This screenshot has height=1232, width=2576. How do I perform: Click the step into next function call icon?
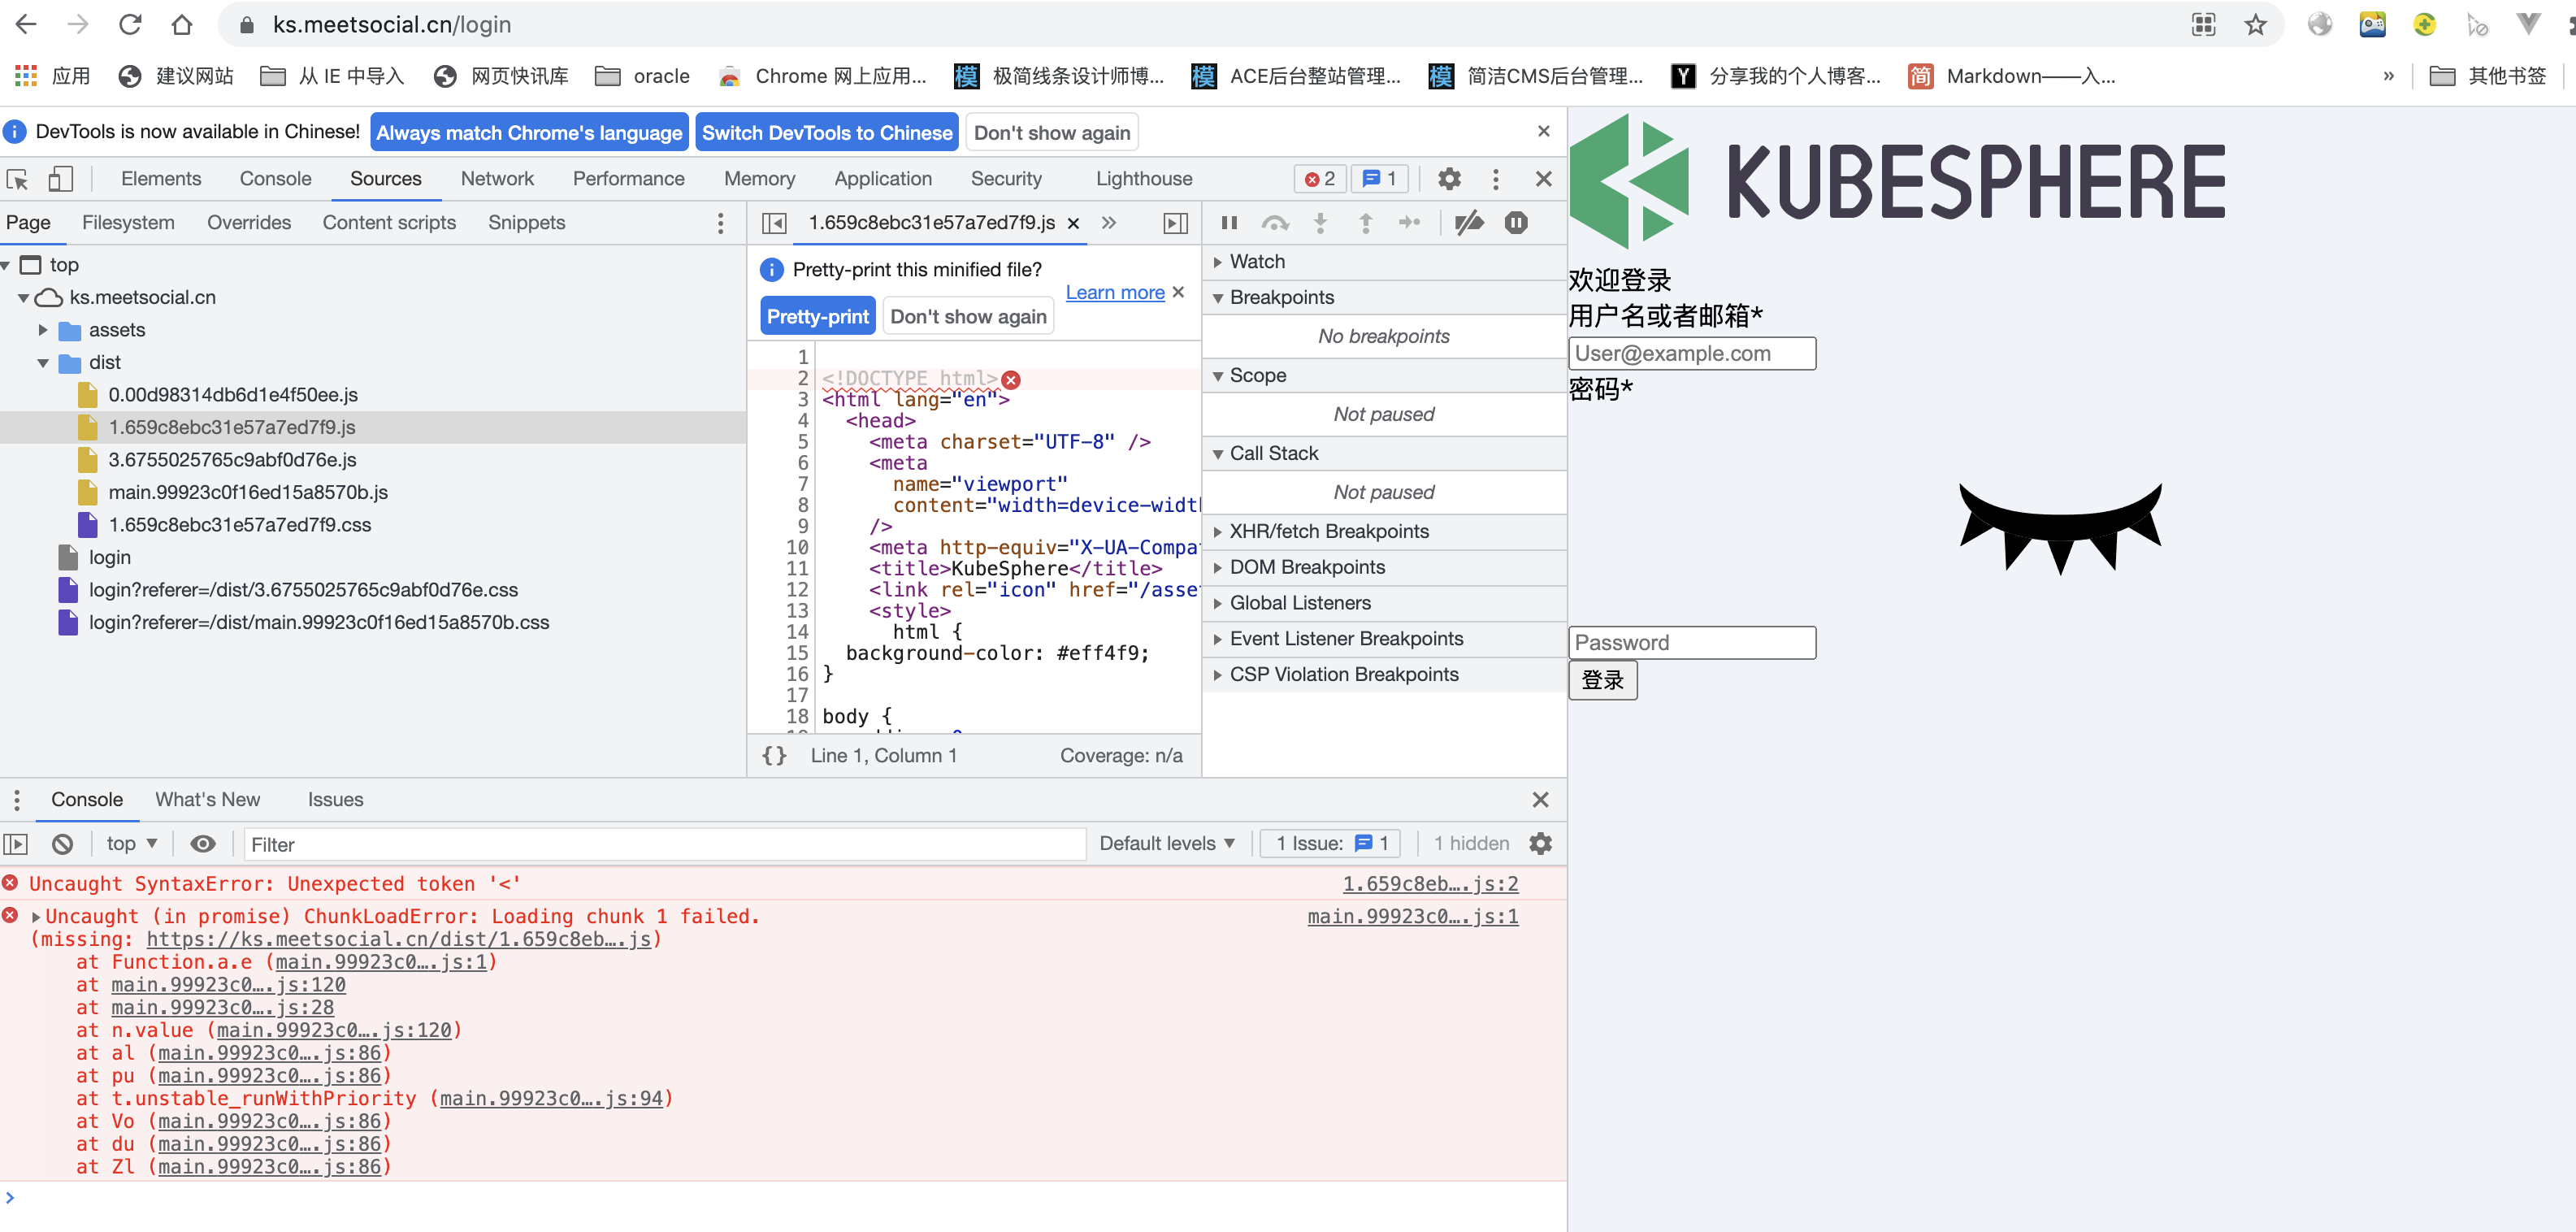coord(1321,223)
